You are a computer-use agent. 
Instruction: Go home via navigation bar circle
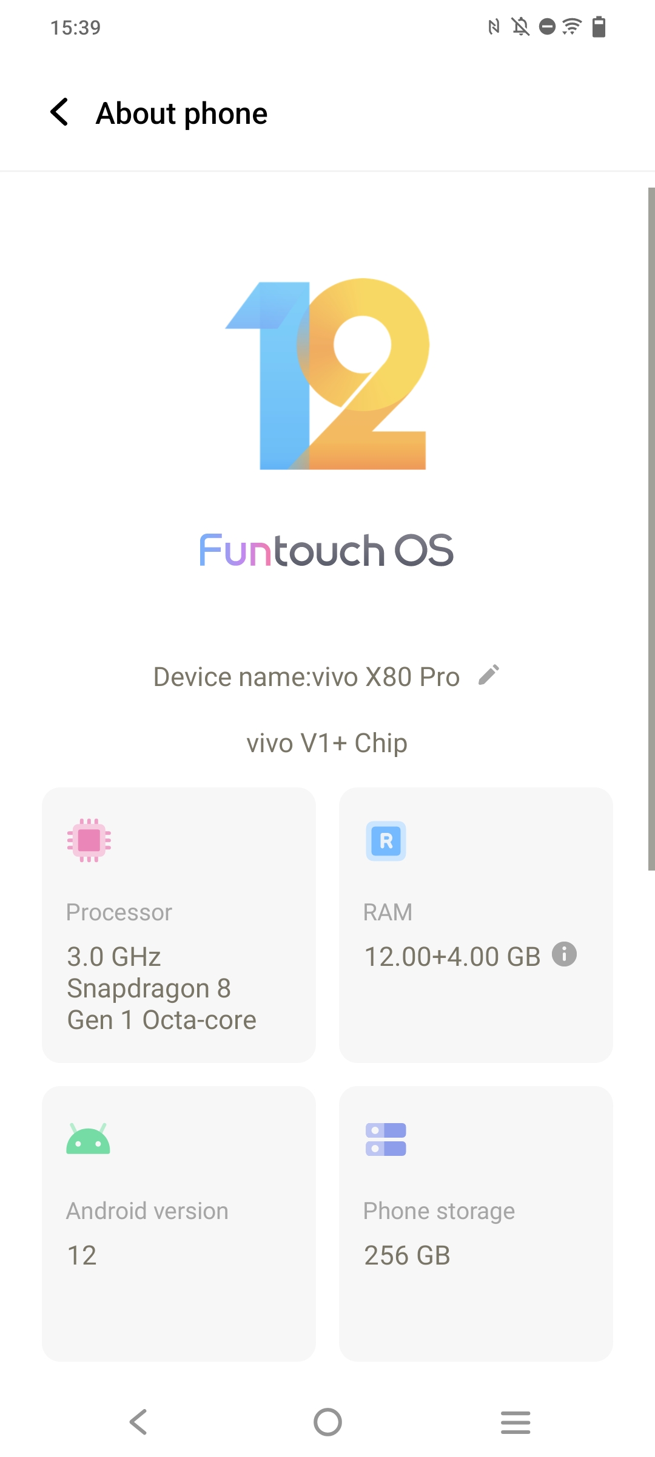(x=327, y=1422)
